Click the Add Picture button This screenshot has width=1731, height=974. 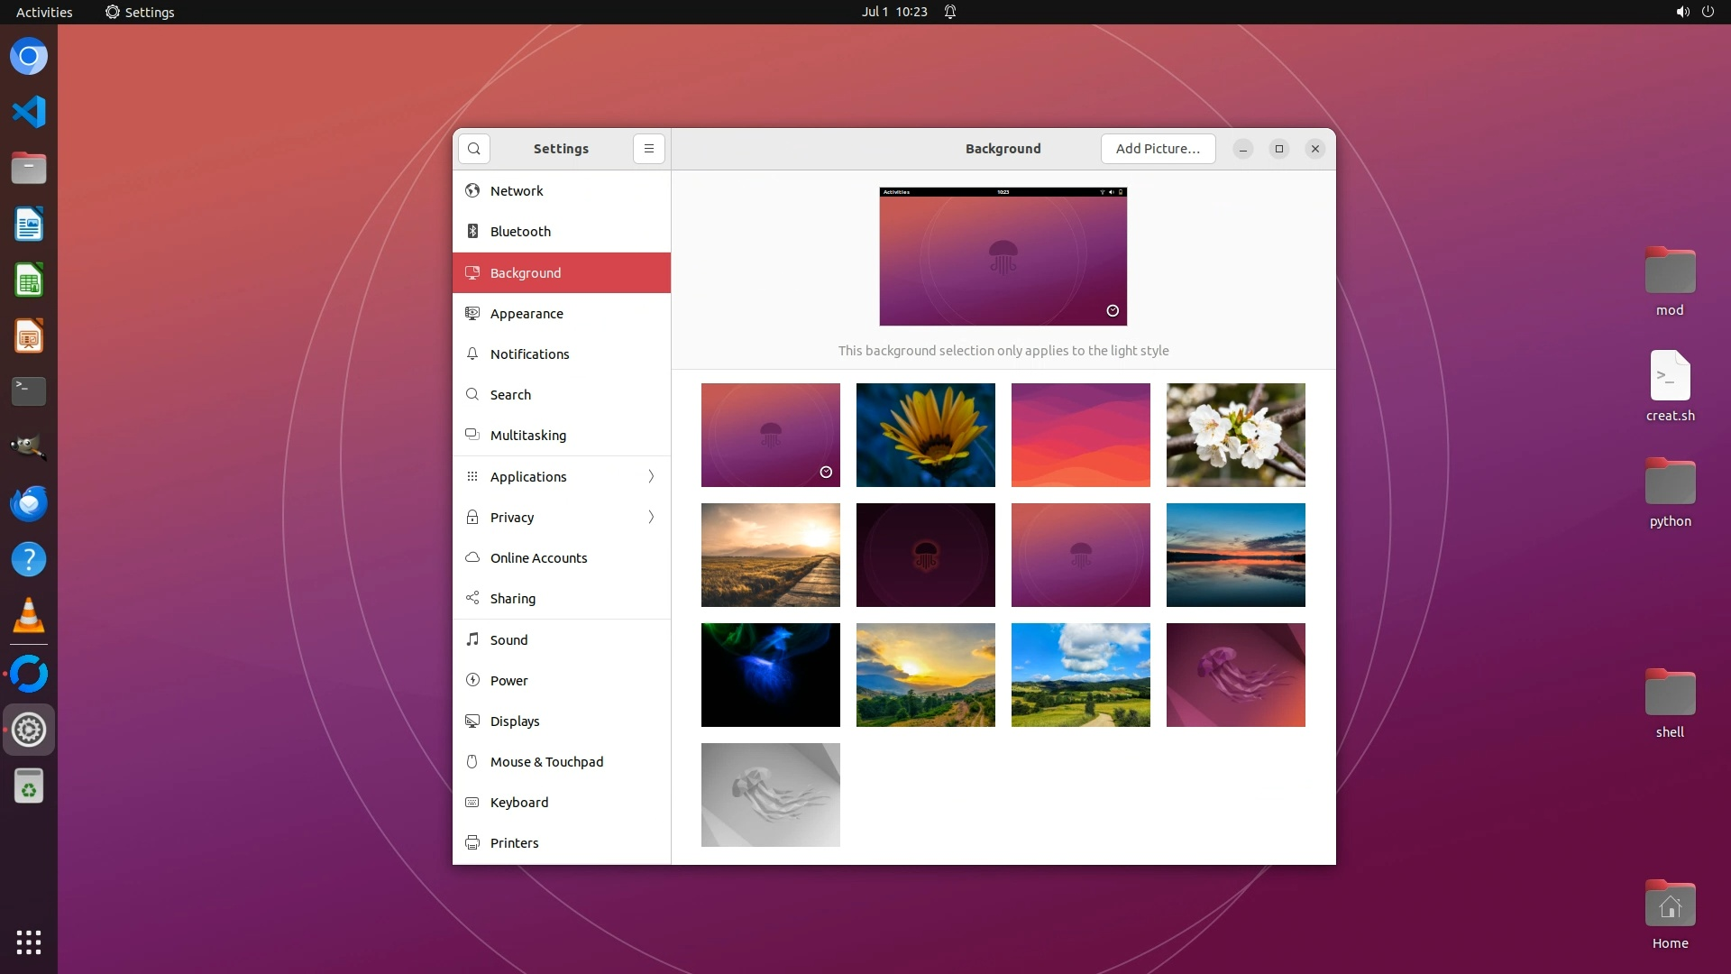[x=1158, y=149]
